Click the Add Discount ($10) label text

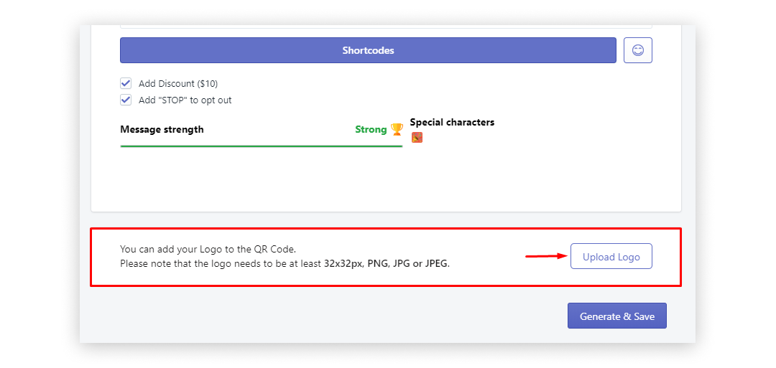[x=178, y=83]
